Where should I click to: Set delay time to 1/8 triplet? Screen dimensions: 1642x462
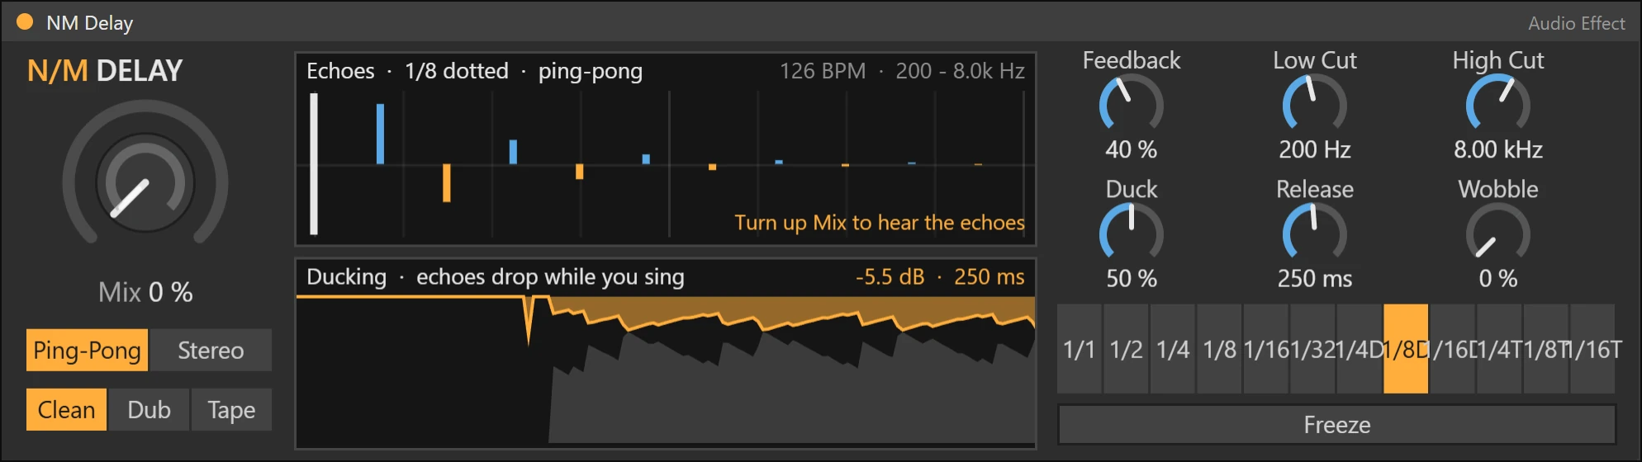click(x=1546, y=349)
